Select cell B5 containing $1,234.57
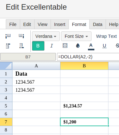 84,106
